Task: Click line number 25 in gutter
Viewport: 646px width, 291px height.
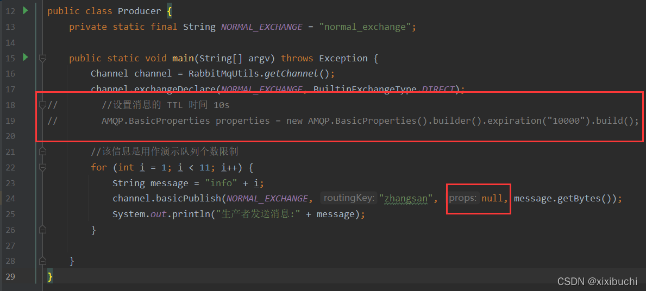Action: click(10, 214)
